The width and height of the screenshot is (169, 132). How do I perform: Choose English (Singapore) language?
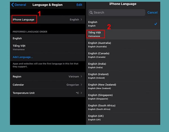(123, 97)
